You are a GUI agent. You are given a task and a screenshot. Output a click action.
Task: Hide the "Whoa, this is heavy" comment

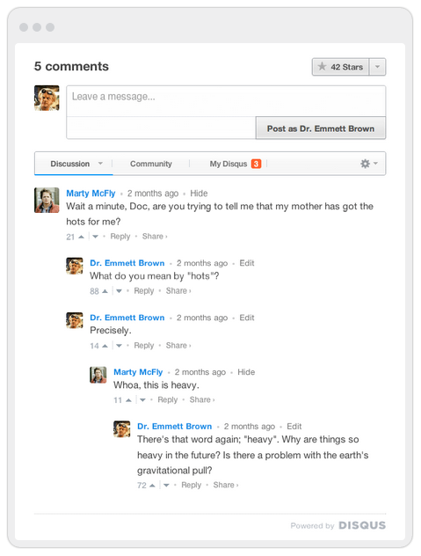(x=246, y=372)
